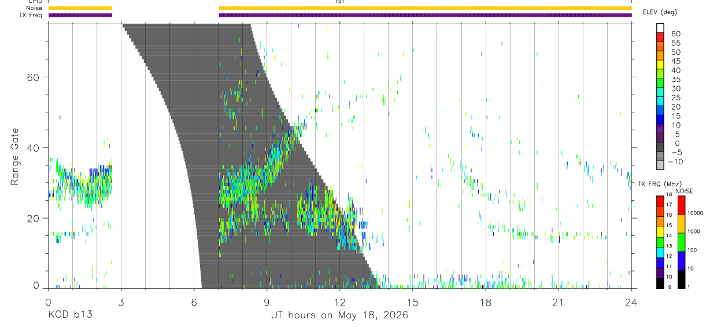Click the first purple TX Freq bar before hour 3
The width and height of the screenshot is (710, 327).
[x=80, y=15]
